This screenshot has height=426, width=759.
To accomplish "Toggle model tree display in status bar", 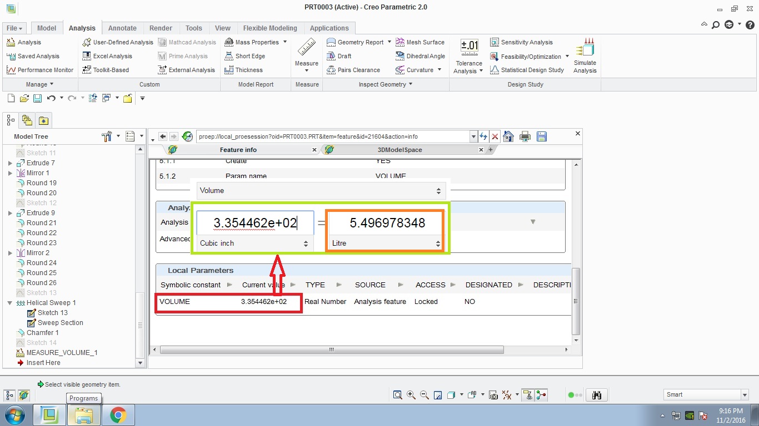I will 9,395.
